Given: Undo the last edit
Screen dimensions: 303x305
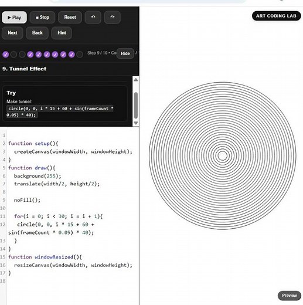Looking at the screenshot, I should [93, 18].
